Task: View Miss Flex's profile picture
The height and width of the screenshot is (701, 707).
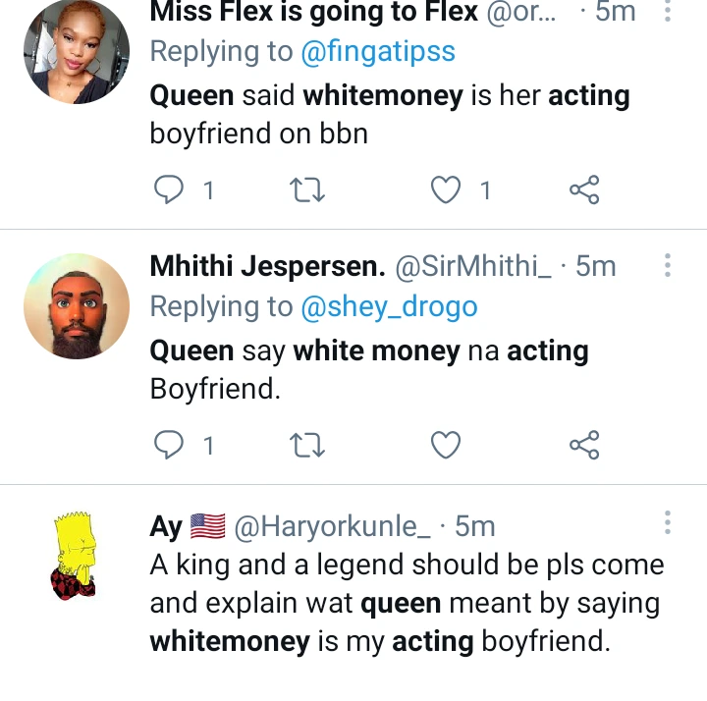Action: tap(77, 51)
